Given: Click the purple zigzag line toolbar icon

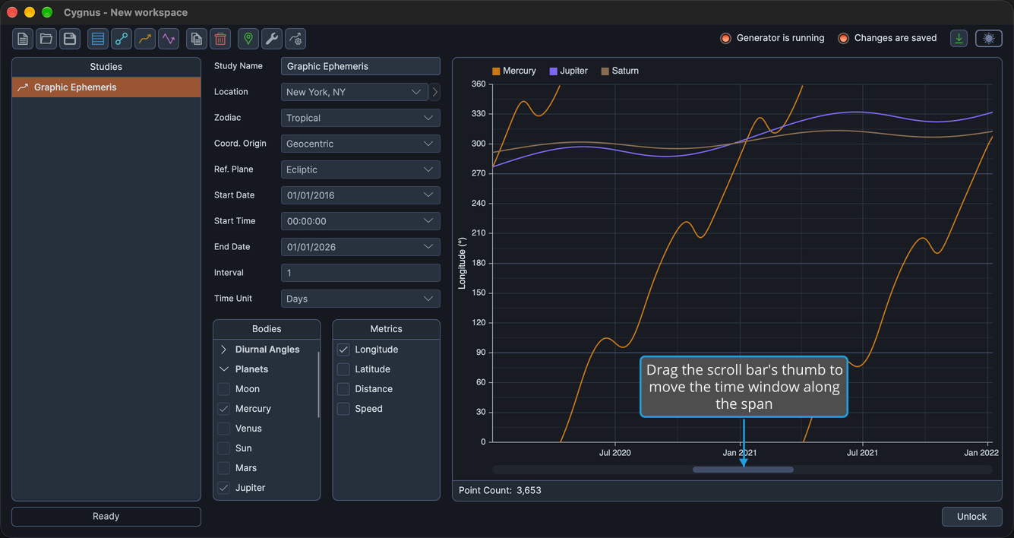Looking at the screenshot, I should pos(169,39).
